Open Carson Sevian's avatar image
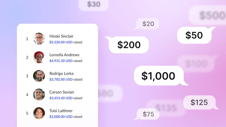Viewport: 226px width, 127px height. 39,94
